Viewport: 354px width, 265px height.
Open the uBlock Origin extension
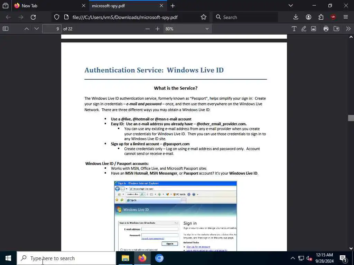tap(333, 17)
